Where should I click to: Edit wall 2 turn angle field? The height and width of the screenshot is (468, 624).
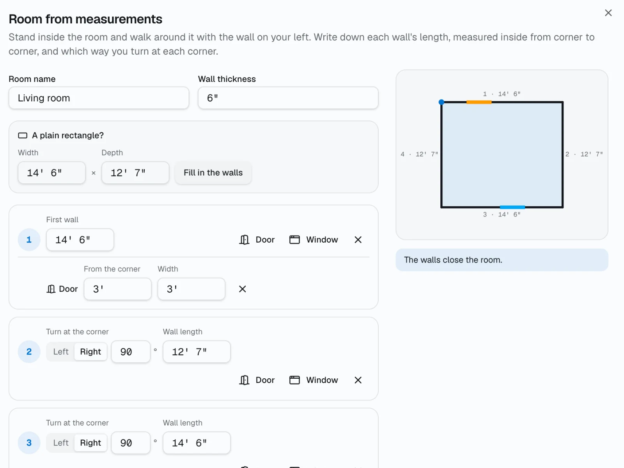pos(131,352)
